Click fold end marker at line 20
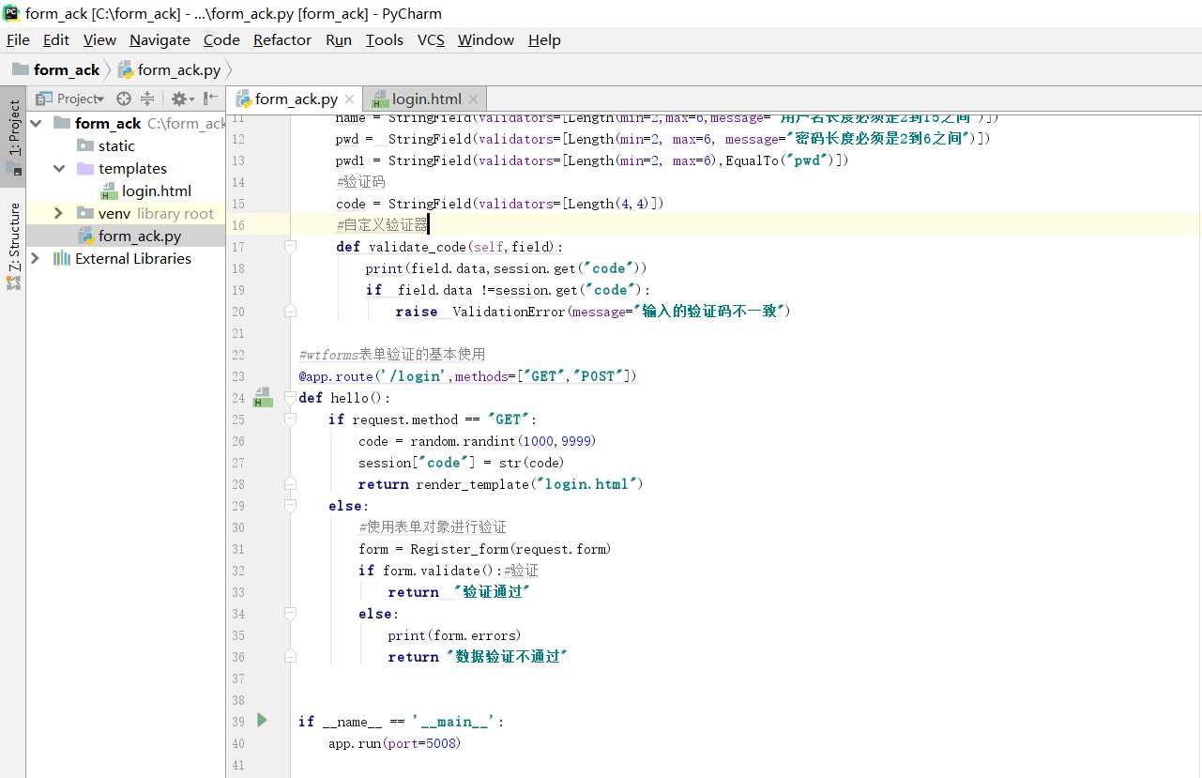Image resolution: width=1202 pixels, height=778 pixels. (290, 311)
